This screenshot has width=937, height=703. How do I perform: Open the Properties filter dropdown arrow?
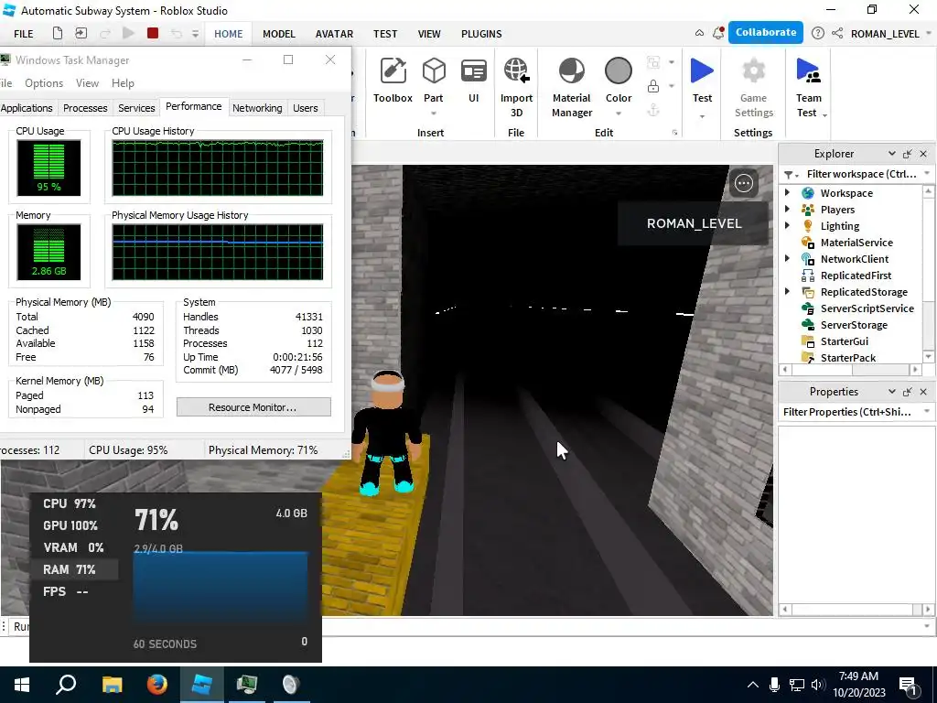click(x=927, y=411)
